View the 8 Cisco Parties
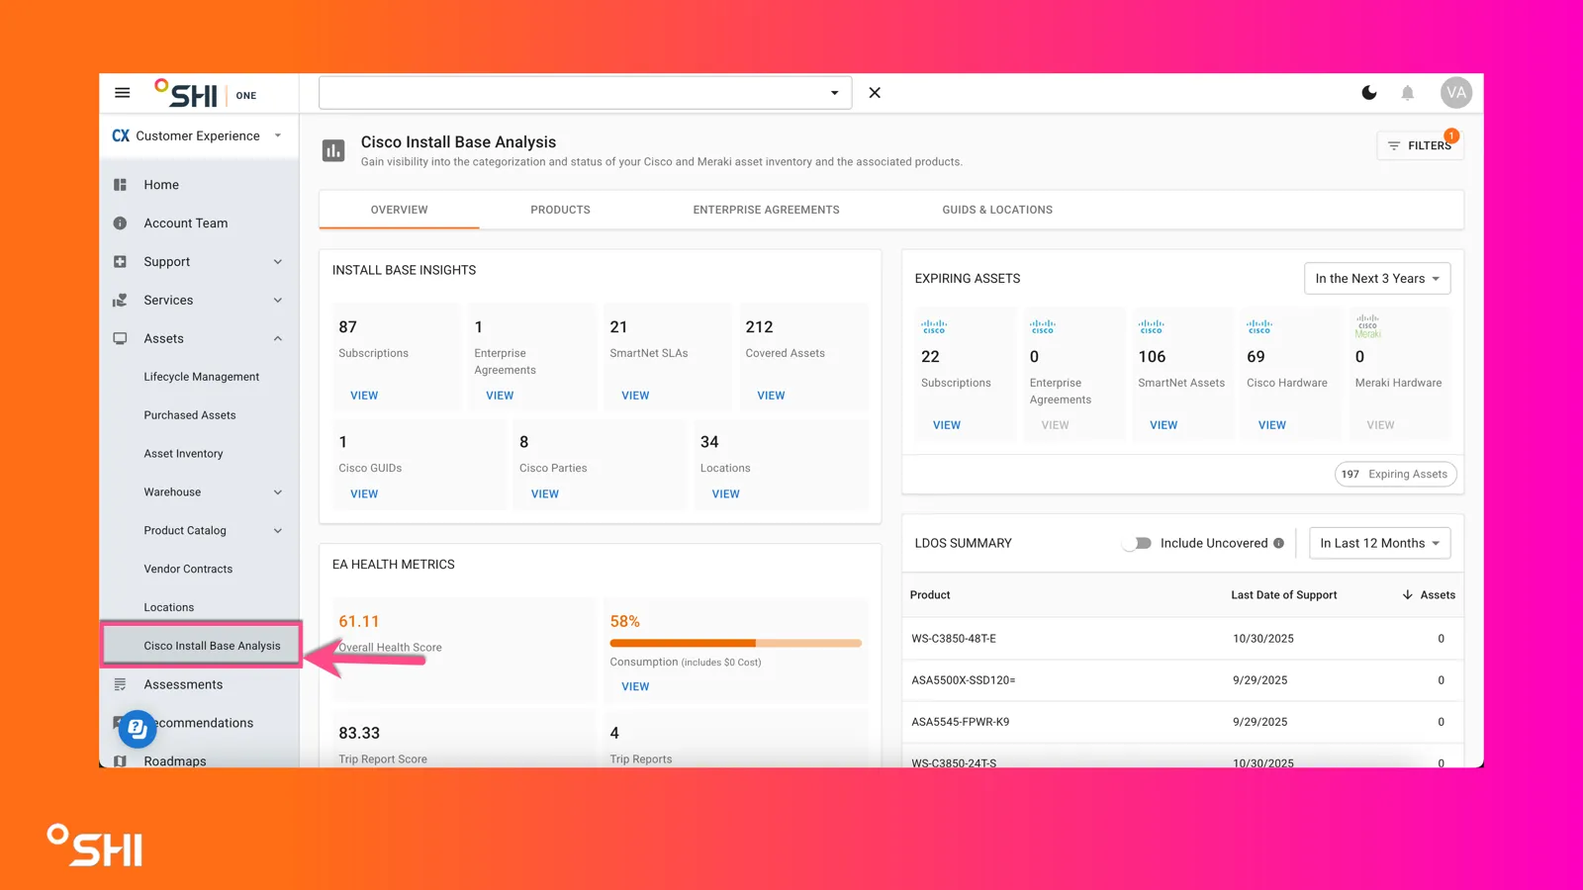This screenshot has height=890, width=1583. click(x=545, y=493)
